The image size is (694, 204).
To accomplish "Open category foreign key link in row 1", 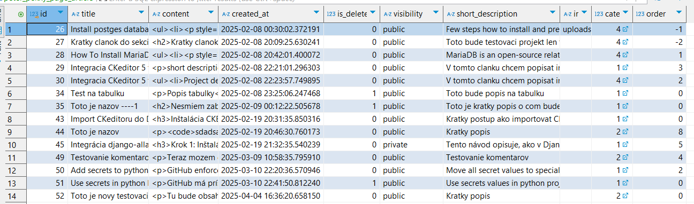I will (x=625, y=29).
